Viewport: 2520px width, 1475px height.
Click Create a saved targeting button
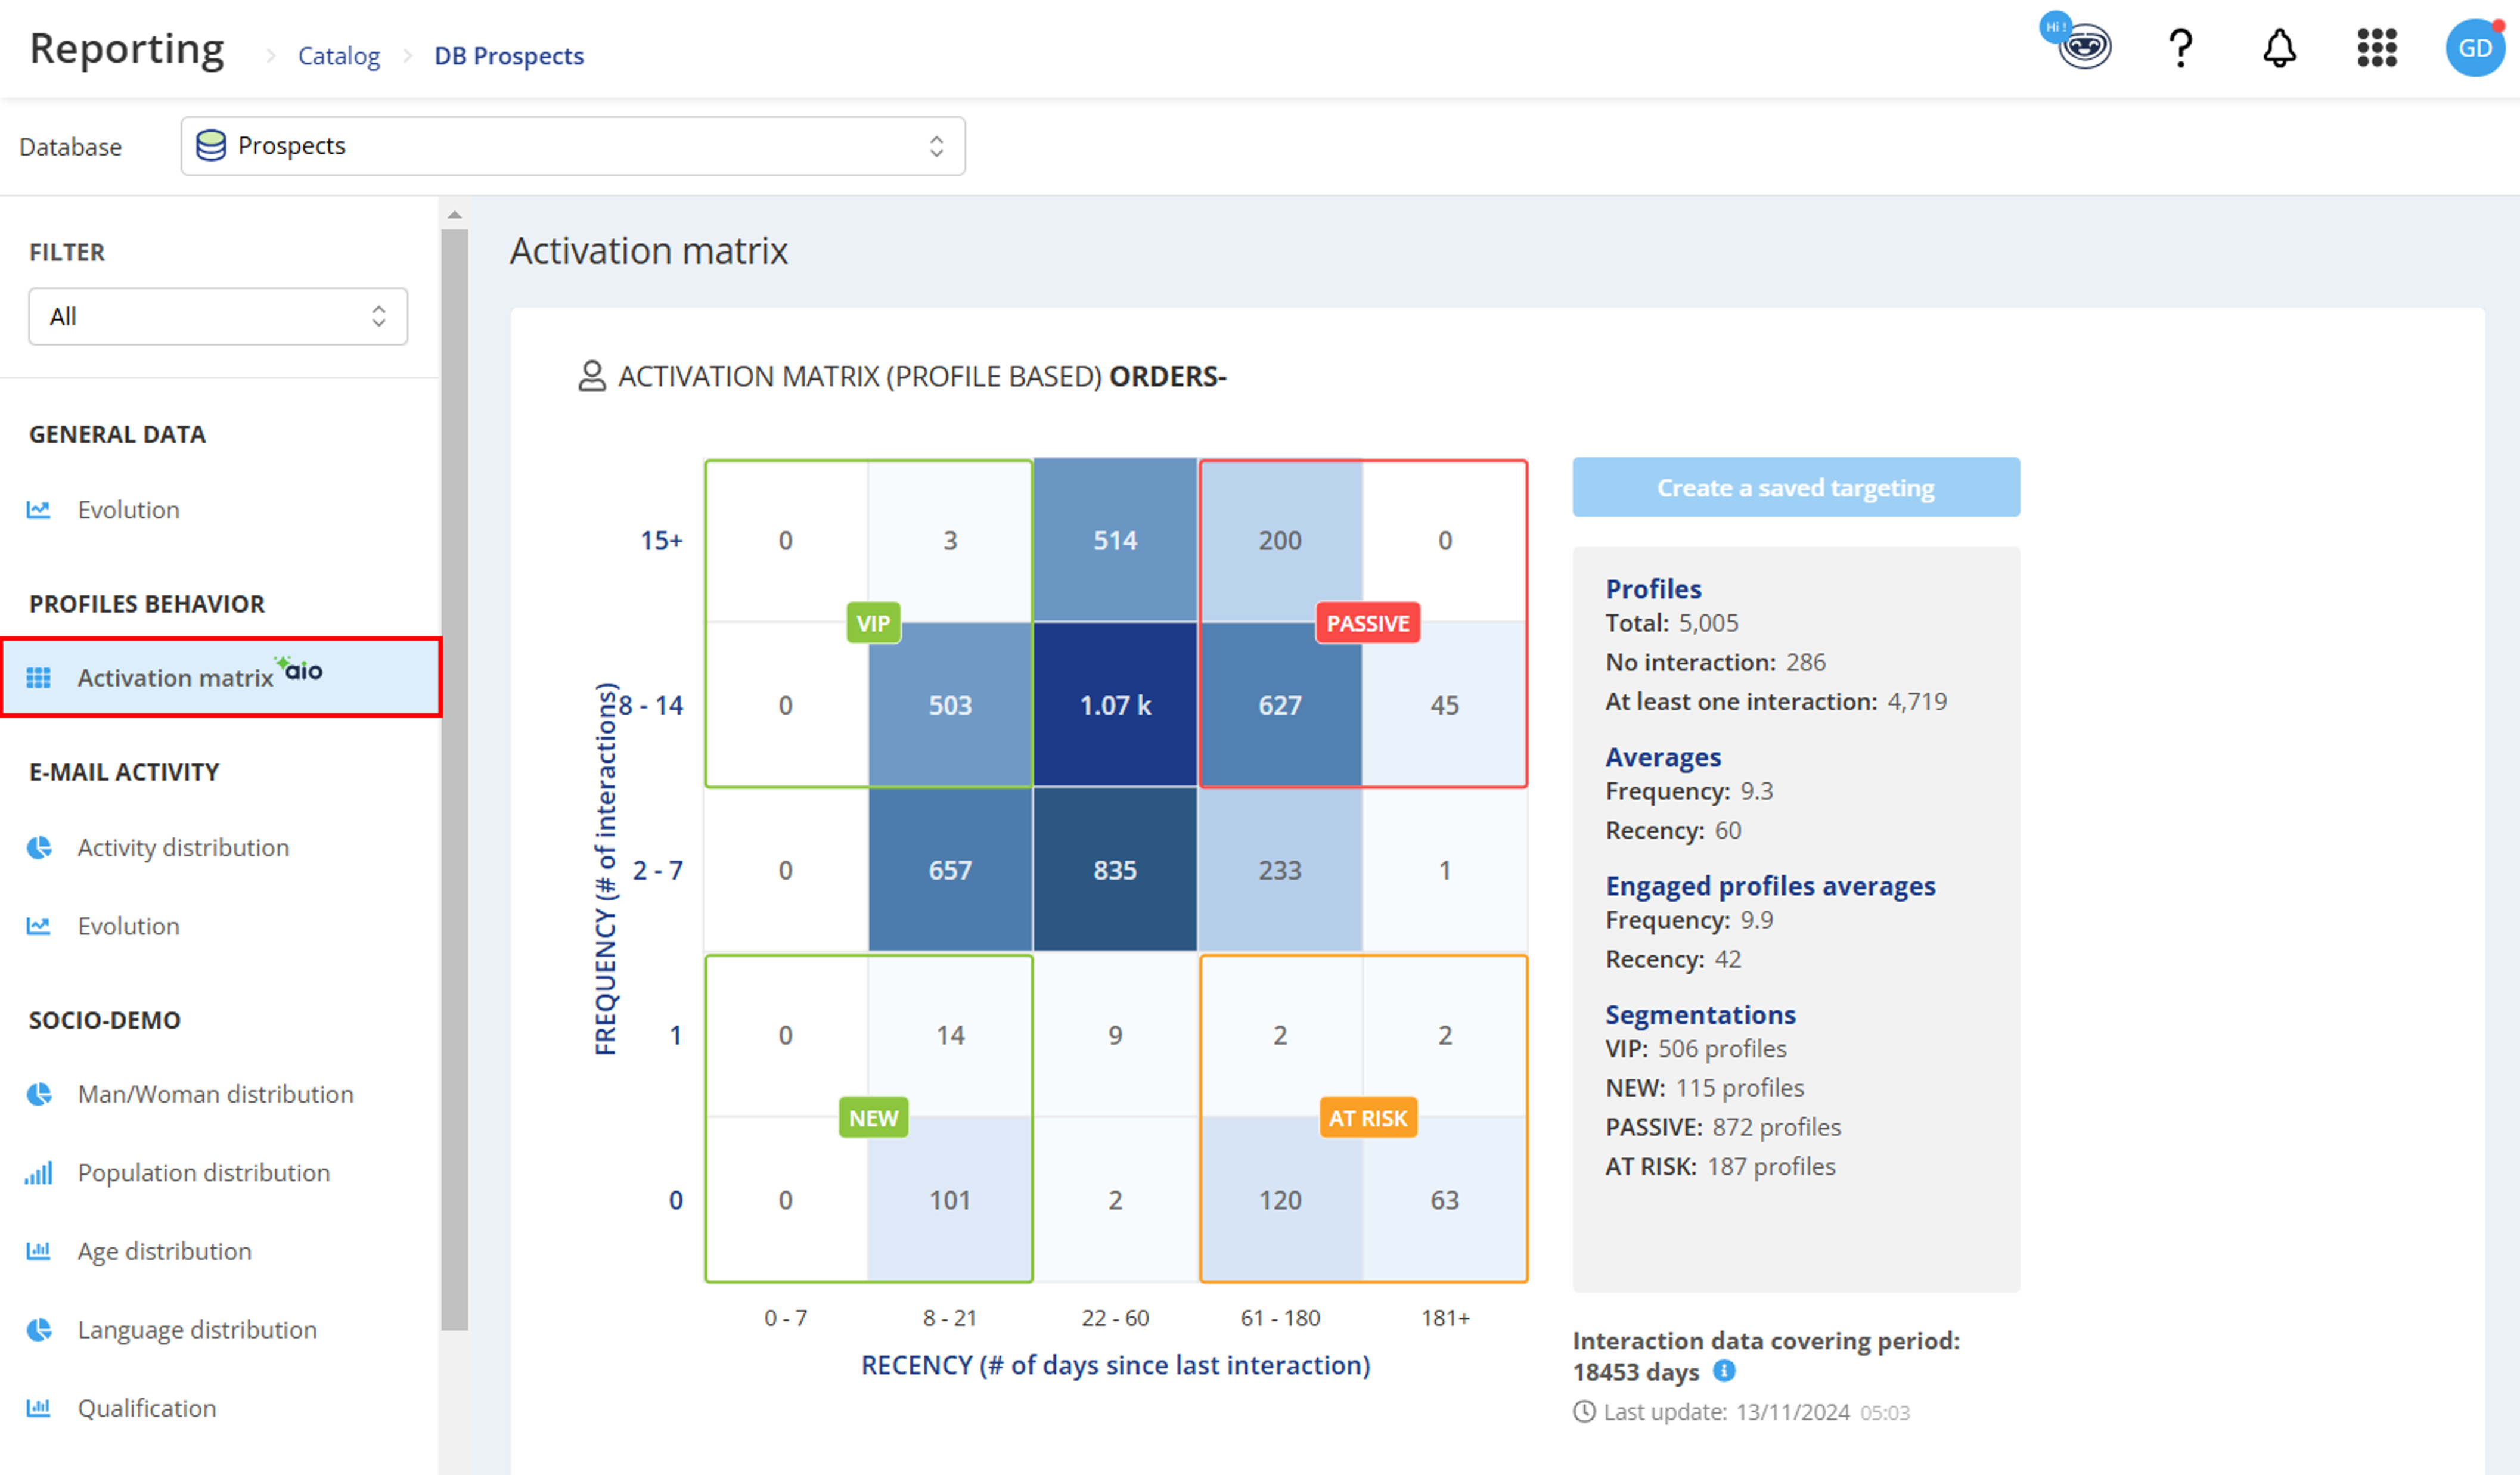click(1795, 487)
